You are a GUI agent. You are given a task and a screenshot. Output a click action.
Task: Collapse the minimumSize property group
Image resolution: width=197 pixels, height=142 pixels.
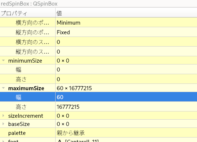3,60
